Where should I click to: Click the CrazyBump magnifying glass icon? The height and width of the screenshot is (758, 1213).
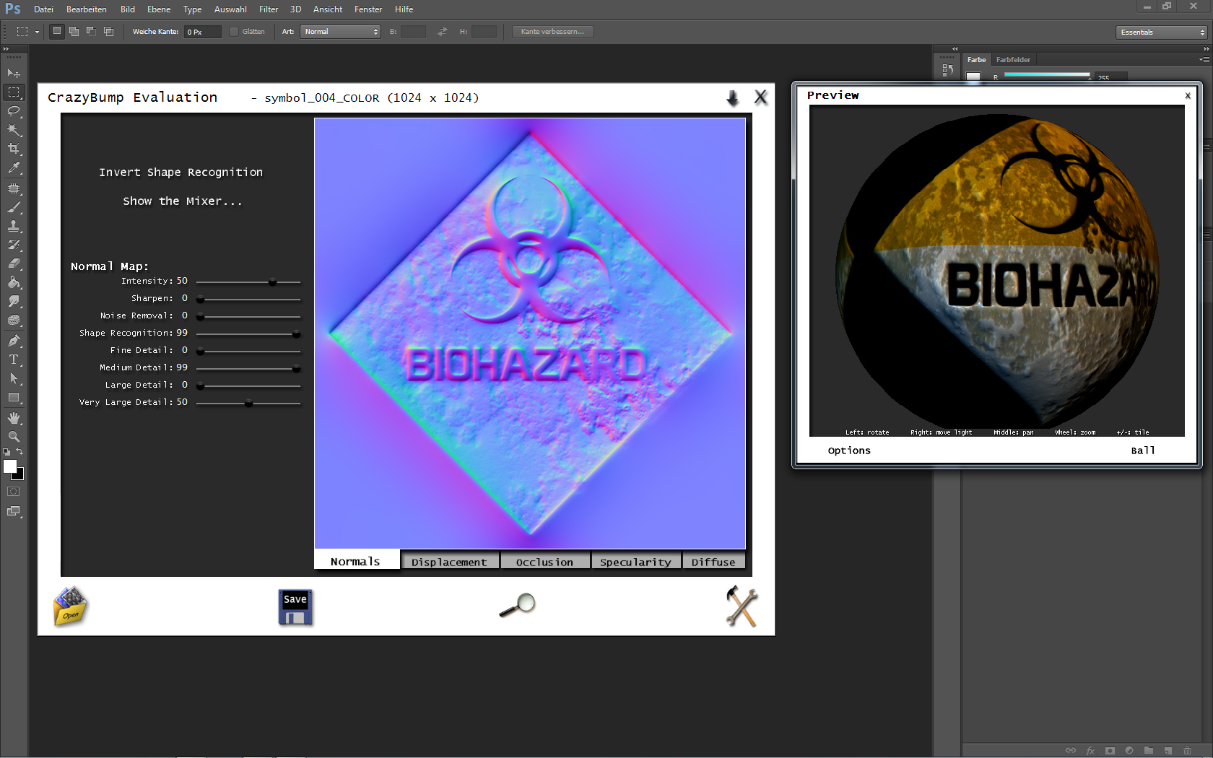pyautogui.click(x=518, y=605)
